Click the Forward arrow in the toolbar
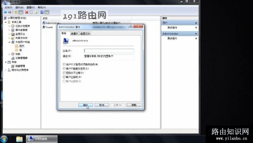 tap(10, 12)
